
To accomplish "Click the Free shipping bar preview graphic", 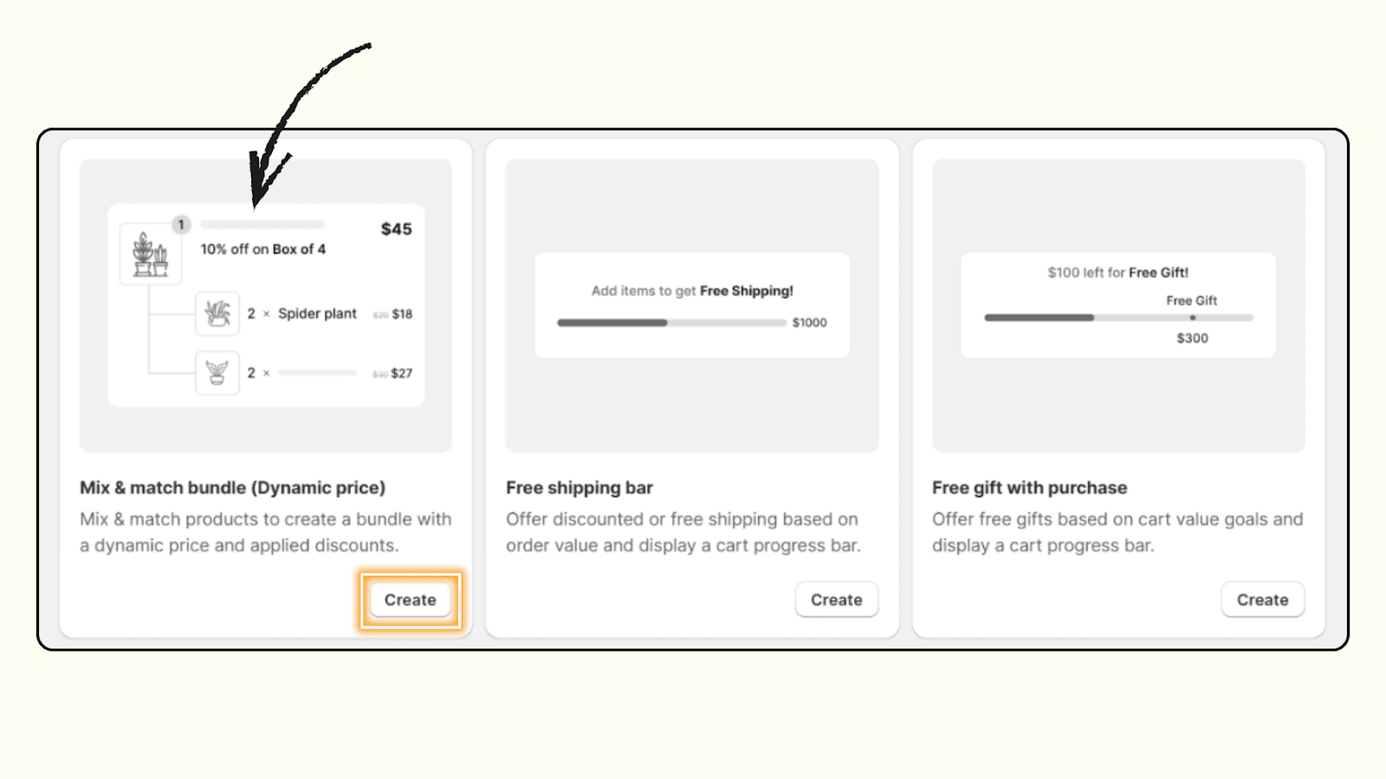I will tap(692, 305).
